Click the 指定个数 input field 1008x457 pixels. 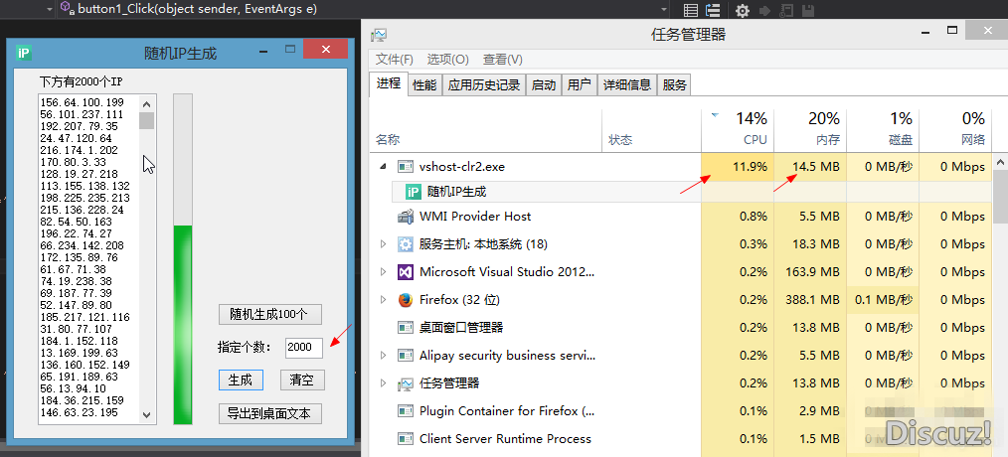click(302, 347)
